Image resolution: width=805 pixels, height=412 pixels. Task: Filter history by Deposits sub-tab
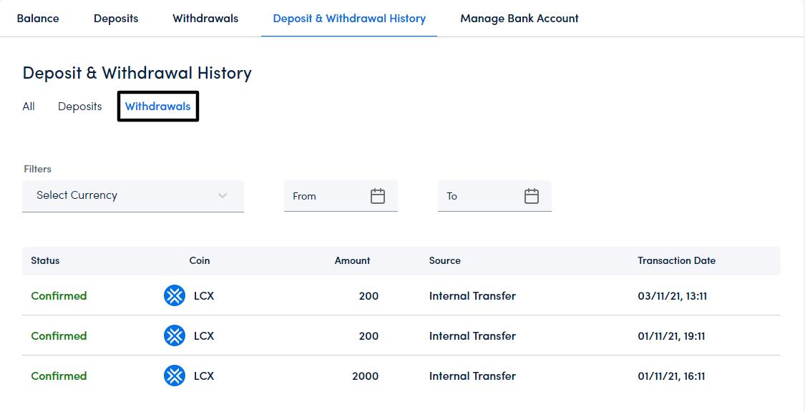coord(80,107)
